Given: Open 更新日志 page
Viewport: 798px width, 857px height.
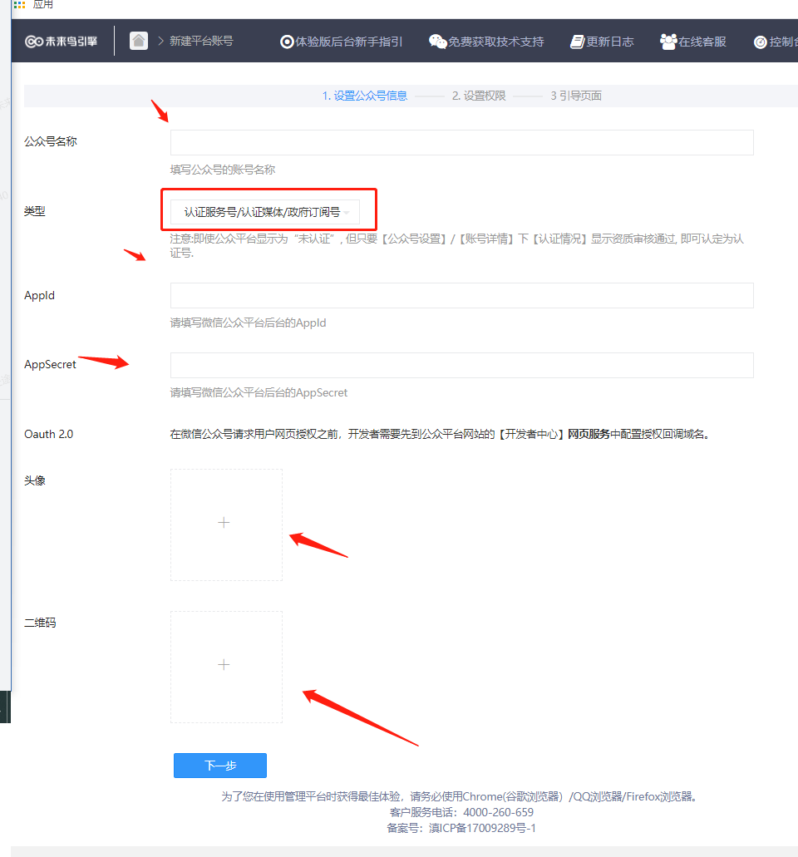Looking at the screenshot, I should coord(609,42).
